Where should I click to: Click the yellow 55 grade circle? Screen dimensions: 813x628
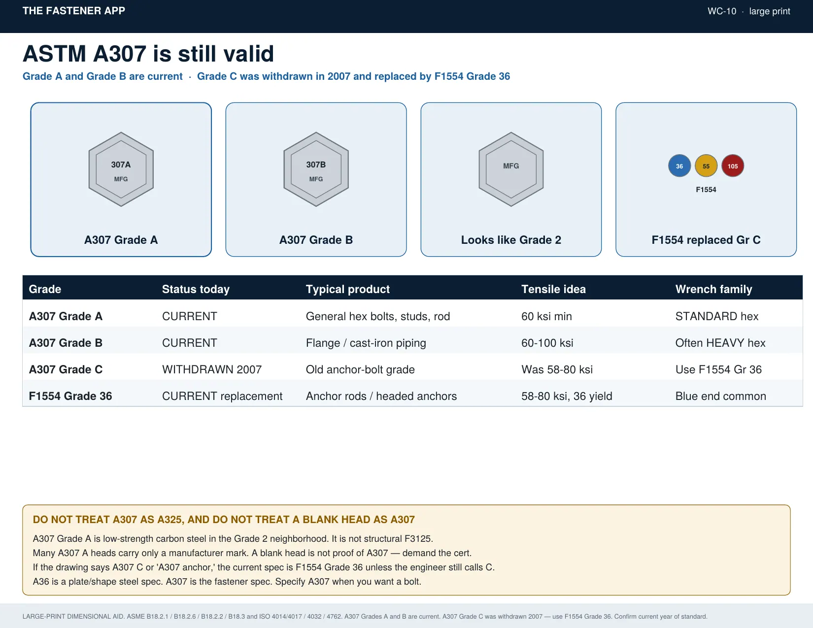(x=706, y=166)
